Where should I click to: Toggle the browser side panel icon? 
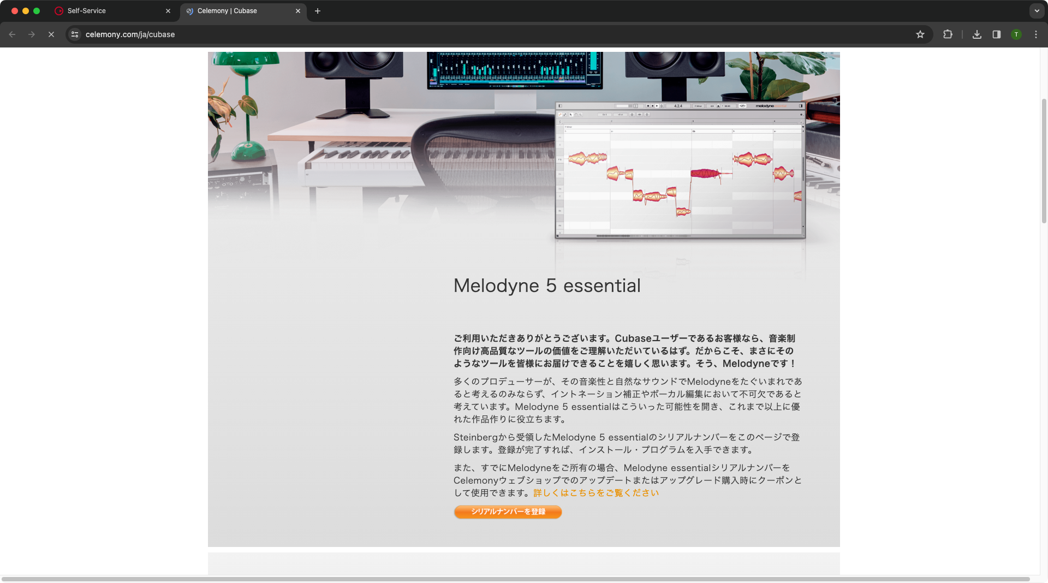click(x=997, y=34)
